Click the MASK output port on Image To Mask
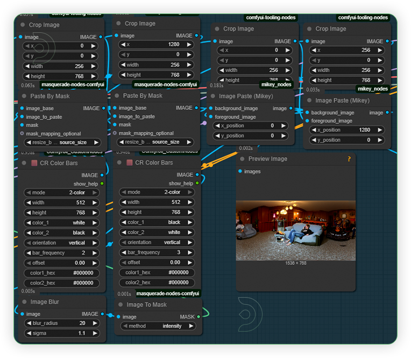This screenshot has width=411, height=358. tap(199, 317)
